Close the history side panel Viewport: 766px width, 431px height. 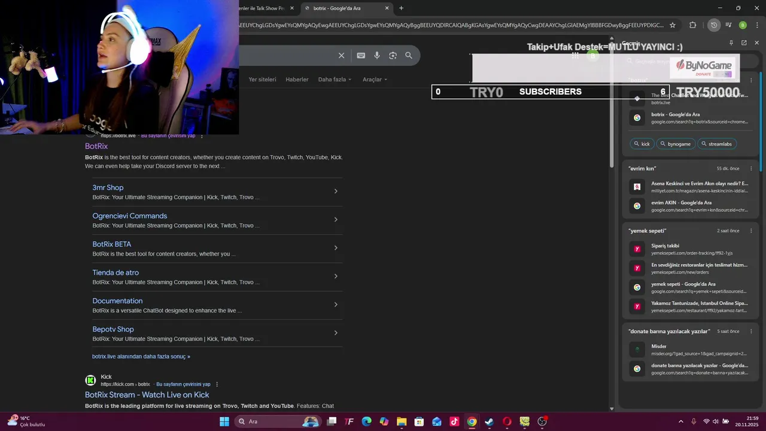click(x=756, y=43)
